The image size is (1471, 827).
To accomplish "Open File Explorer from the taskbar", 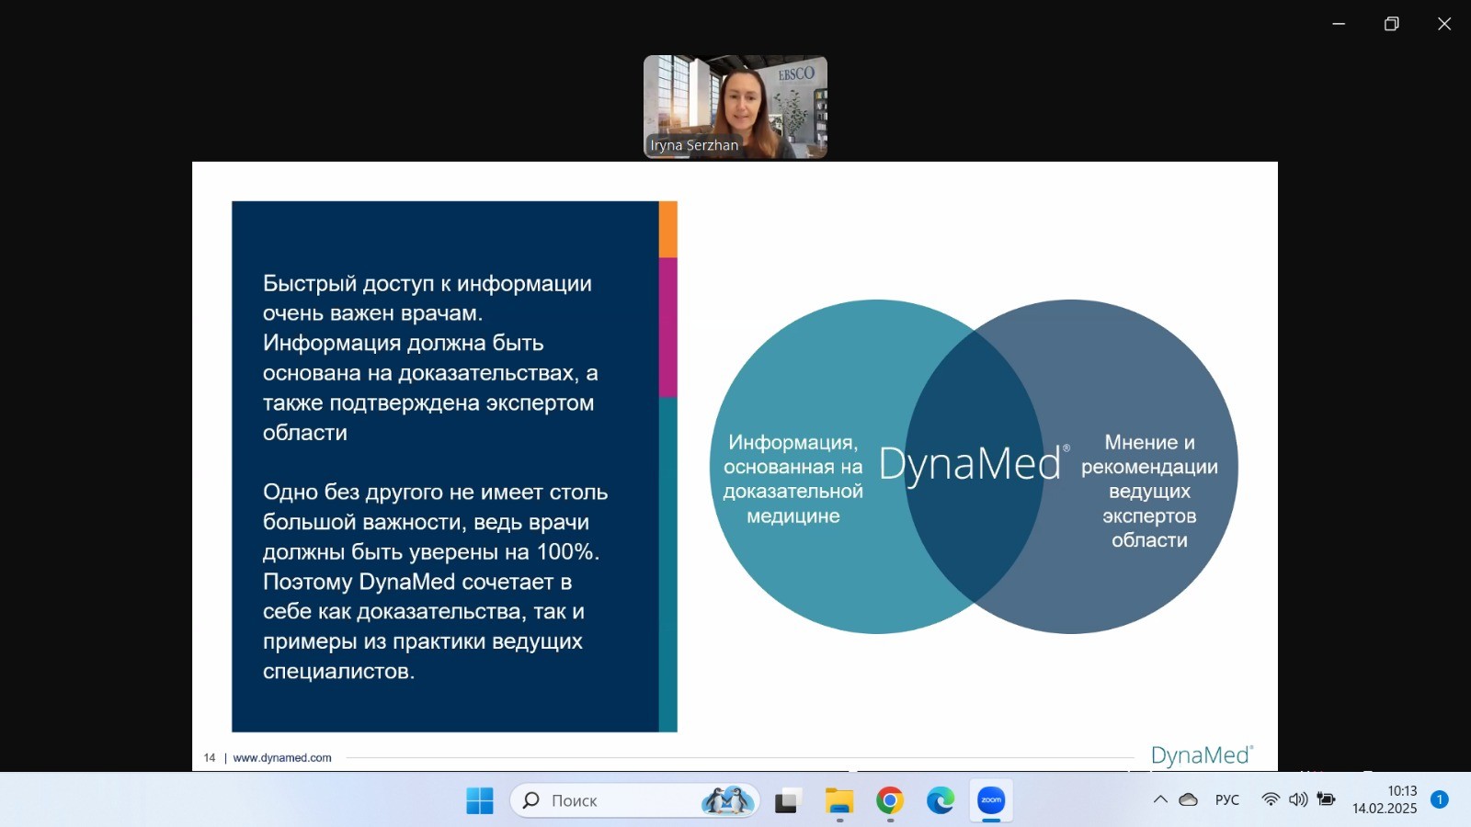I will [838, 801].
